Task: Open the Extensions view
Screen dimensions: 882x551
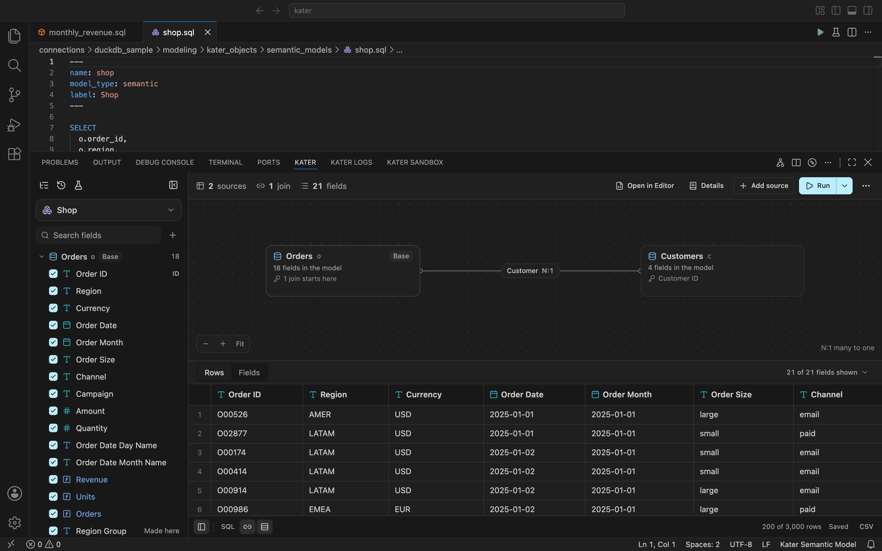Action: [14, 154]
